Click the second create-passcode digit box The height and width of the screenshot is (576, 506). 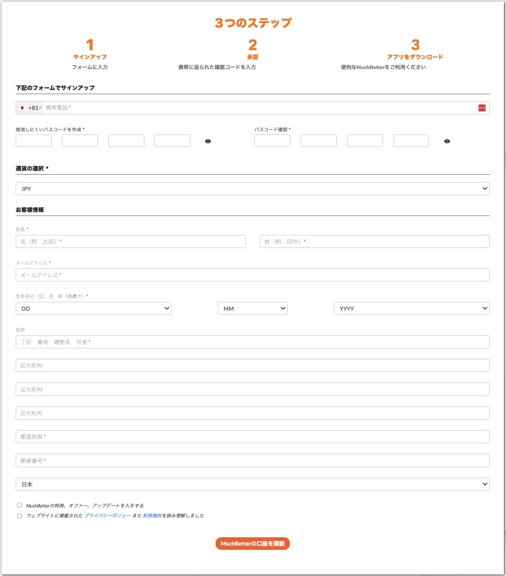tap(80, 141)
